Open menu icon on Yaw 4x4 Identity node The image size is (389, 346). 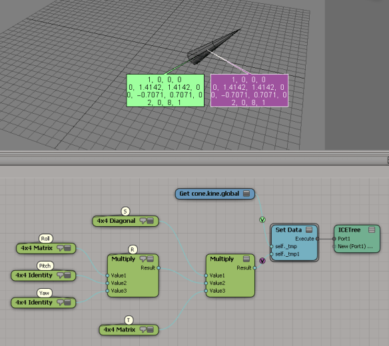67,303
